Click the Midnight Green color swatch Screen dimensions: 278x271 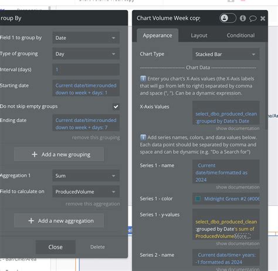click(198, 199)
